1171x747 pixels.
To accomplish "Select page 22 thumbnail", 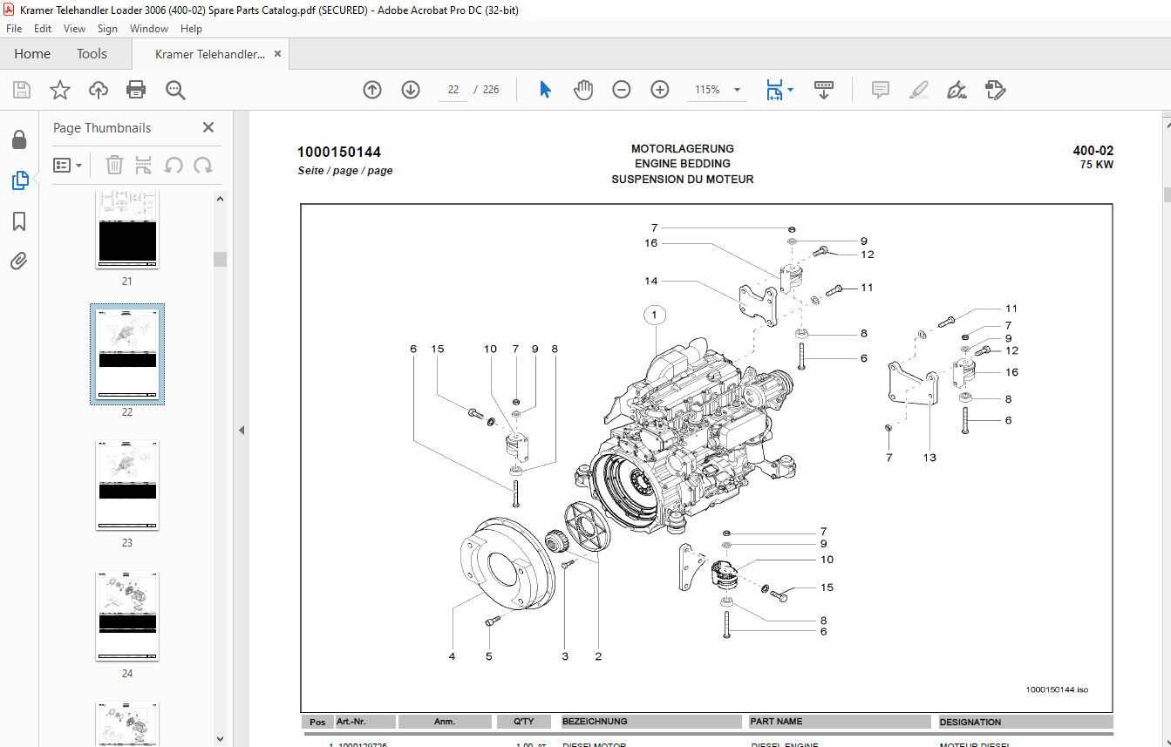I will [127, 354].
